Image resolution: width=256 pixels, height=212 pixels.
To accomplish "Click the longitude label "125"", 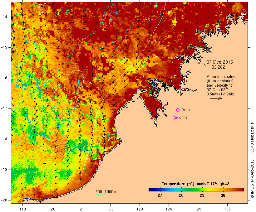I will coord(198,209).
